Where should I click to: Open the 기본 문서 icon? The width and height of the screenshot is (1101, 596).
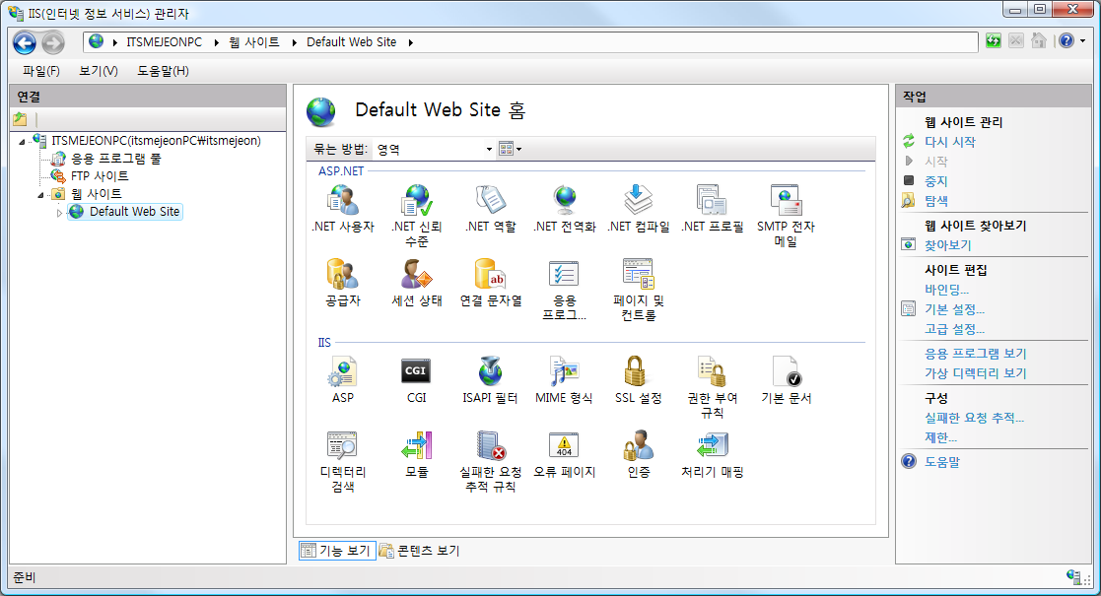click(x=786, y=372)
